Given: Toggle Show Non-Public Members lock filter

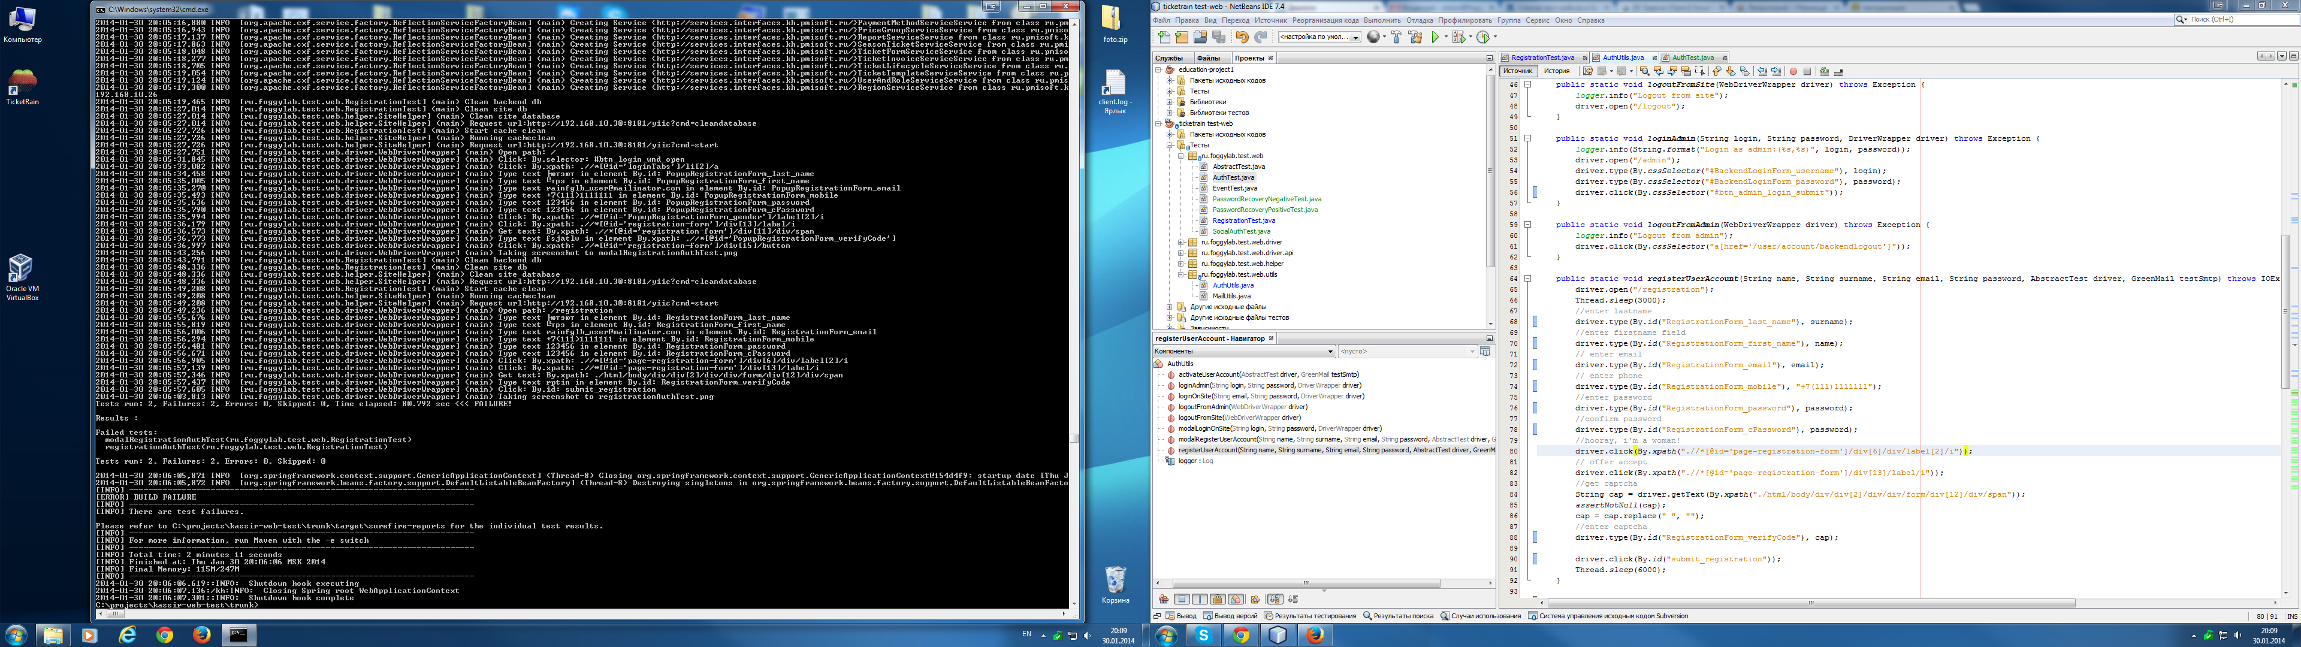Looking at the screenshot, I should click(x=1218, y=600).
